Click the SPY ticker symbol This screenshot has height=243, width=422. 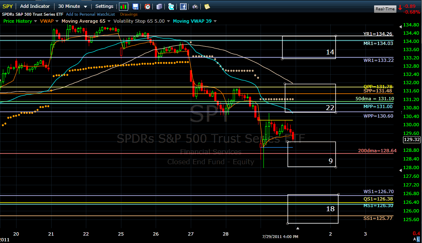click(7, 6)
